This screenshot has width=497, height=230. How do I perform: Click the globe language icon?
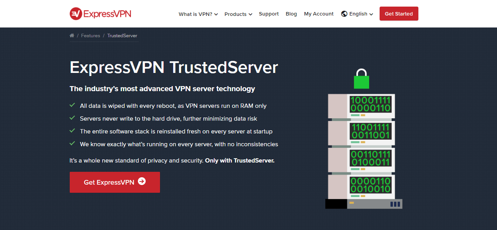click(x=344, y=14)
